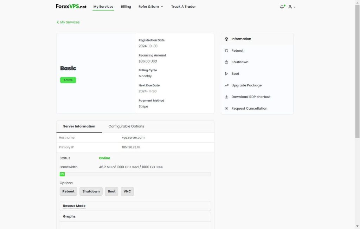Click the recurring amount $36.00 USD
The height and width of the screenshot is (229, 360).
[x=148, y=61]
